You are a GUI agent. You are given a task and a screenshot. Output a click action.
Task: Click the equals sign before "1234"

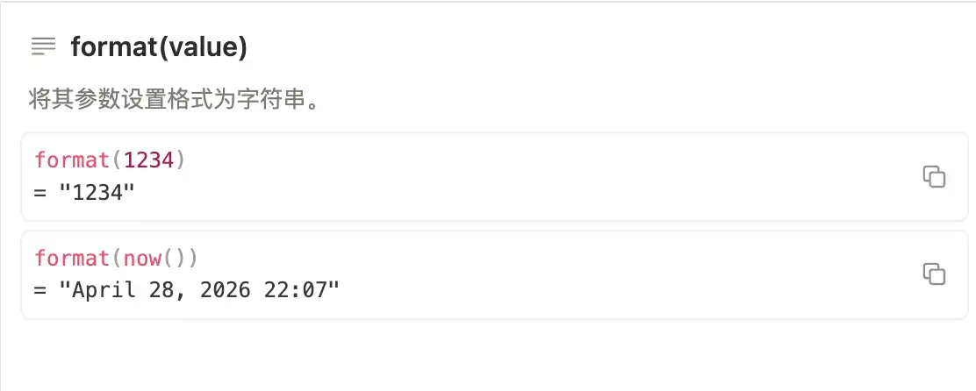tap(39, 190)
